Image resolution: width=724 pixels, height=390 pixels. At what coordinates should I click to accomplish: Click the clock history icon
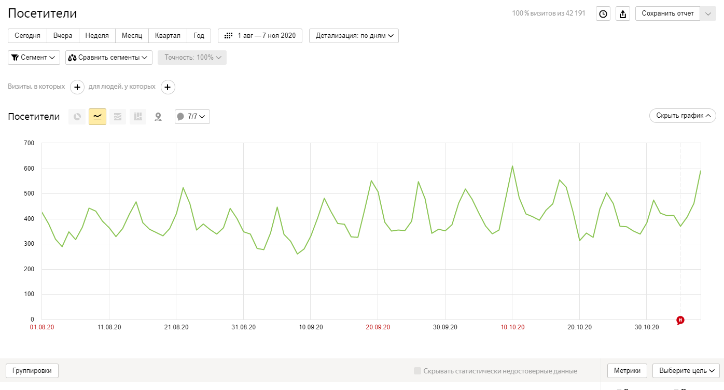603,14
